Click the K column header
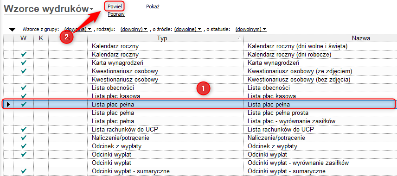The width and height of the screenshot is (397, 176). point(41,38)
